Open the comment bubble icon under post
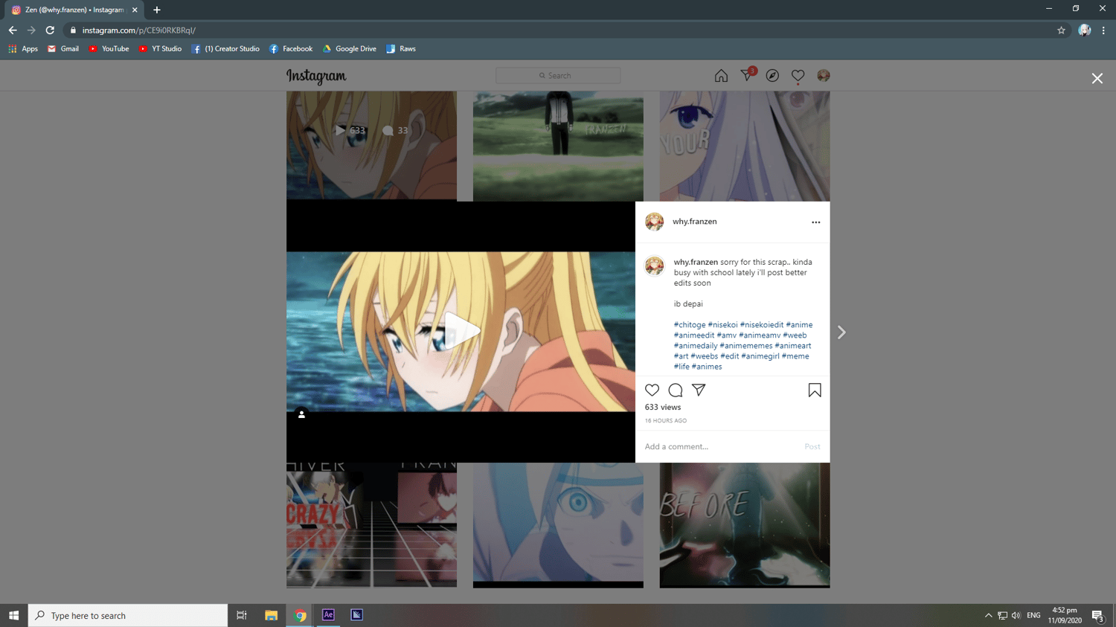Image resolution: width=1116 pixels, height=627 pixels. click(675, 390)
